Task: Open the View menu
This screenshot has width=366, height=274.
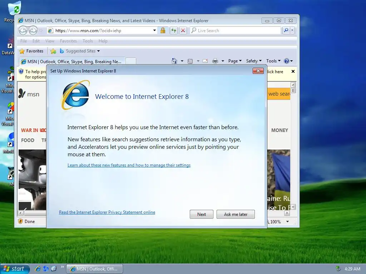Action: click(50, 41)
